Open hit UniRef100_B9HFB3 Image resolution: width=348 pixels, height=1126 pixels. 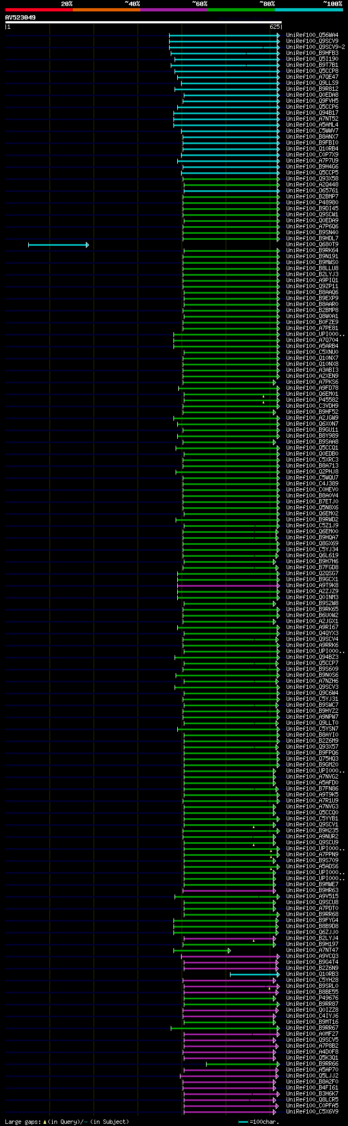[312, 53]
